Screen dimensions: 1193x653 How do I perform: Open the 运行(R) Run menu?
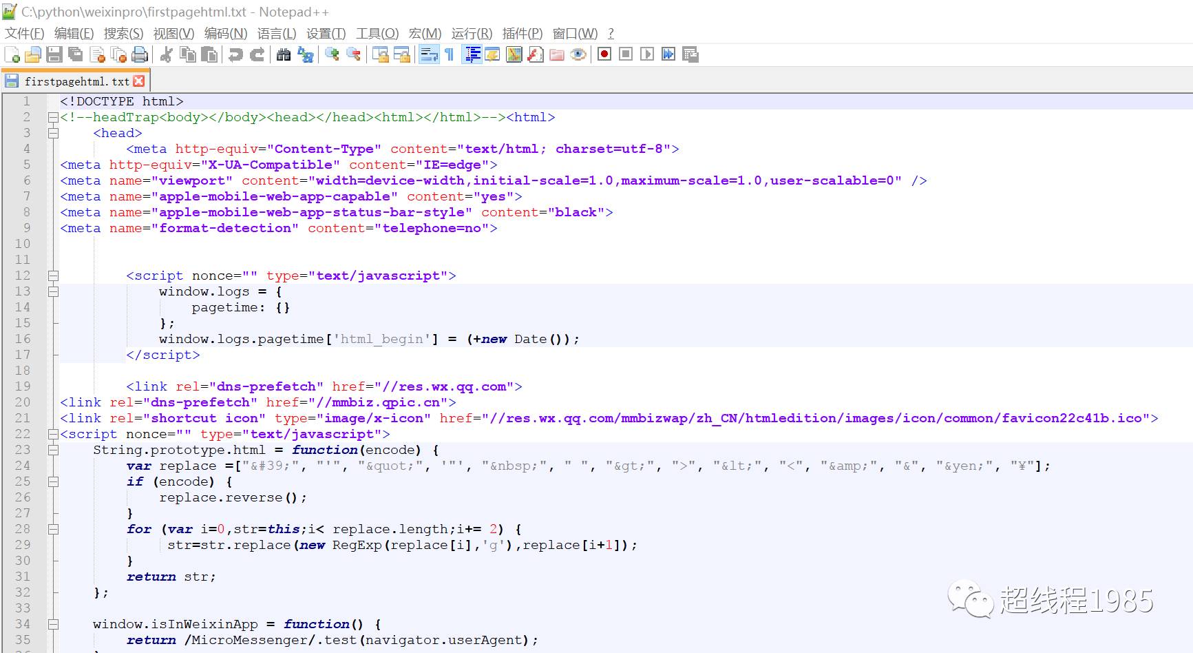pos(472,33)
